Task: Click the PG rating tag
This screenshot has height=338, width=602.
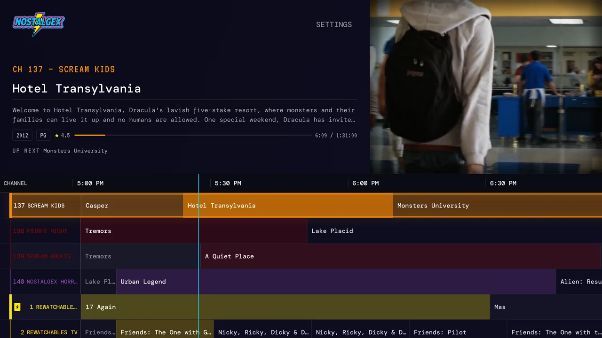Action: click(x=43, y=135)
